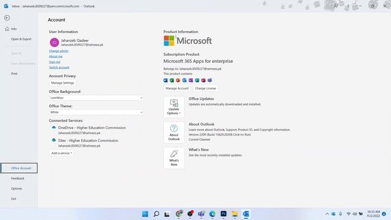Screen dimensions: 391x220
Task: Open Windows Search from taskbar
Action: (x=156, y=214)
